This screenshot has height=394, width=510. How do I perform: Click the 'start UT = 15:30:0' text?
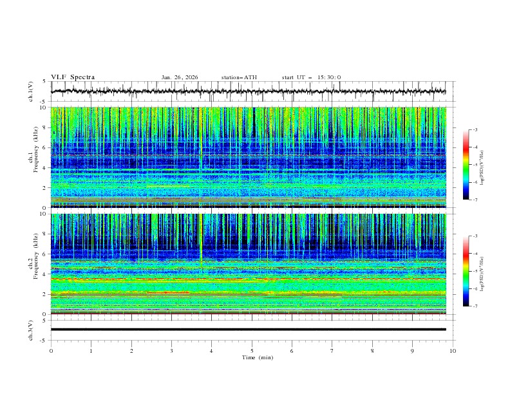(x=311, y=77)
